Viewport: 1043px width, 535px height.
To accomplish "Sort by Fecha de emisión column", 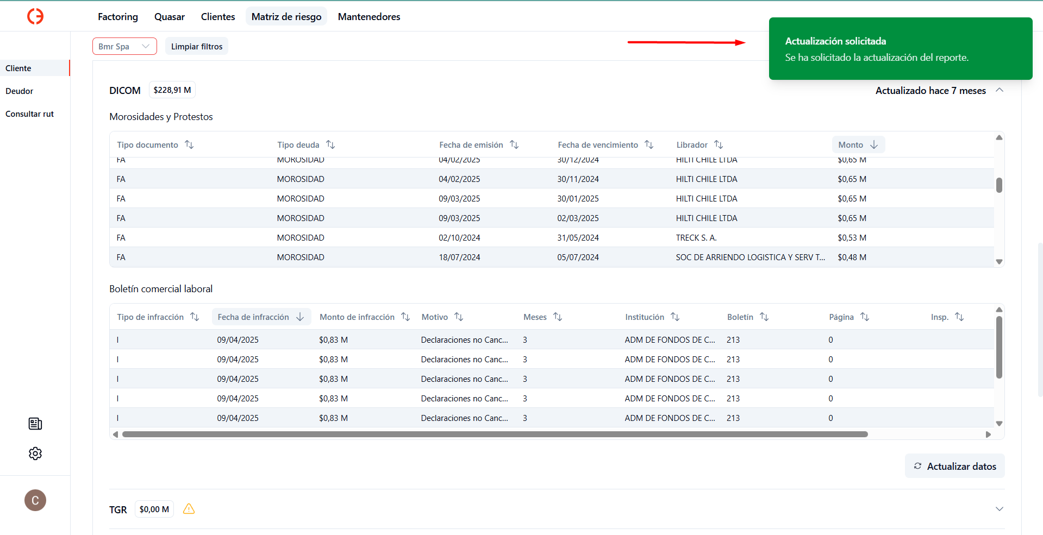I will (x=514, y=144).
